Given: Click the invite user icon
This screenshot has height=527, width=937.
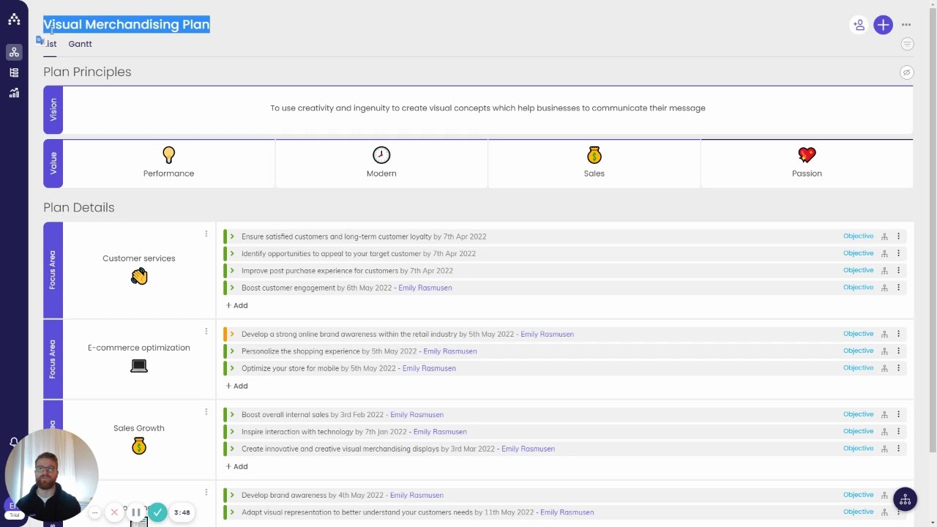Looking at the screenshot, I should click(x=859, y=25).
